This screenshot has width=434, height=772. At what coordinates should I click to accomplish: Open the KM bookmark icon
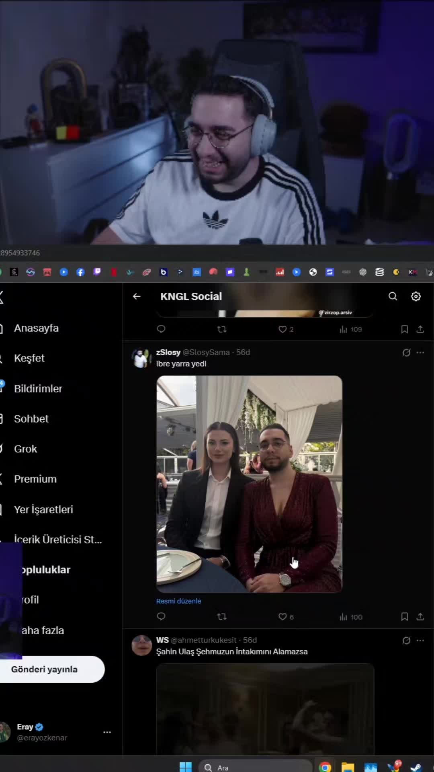click(x=413, y=272)
